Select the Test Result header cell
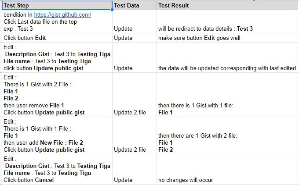299x185 pixels. 228,5
